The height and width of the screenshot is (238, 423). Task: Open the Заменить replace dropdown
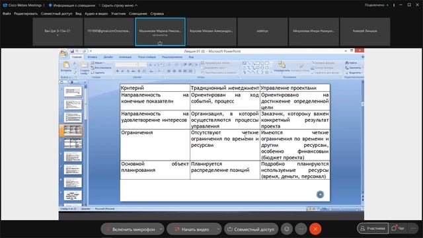pos(354,67)
